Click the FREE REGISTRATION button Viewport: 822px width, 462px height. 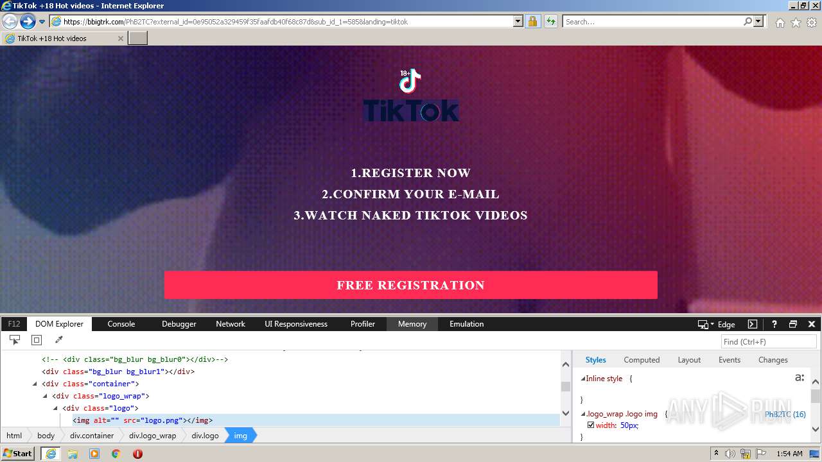411,285
